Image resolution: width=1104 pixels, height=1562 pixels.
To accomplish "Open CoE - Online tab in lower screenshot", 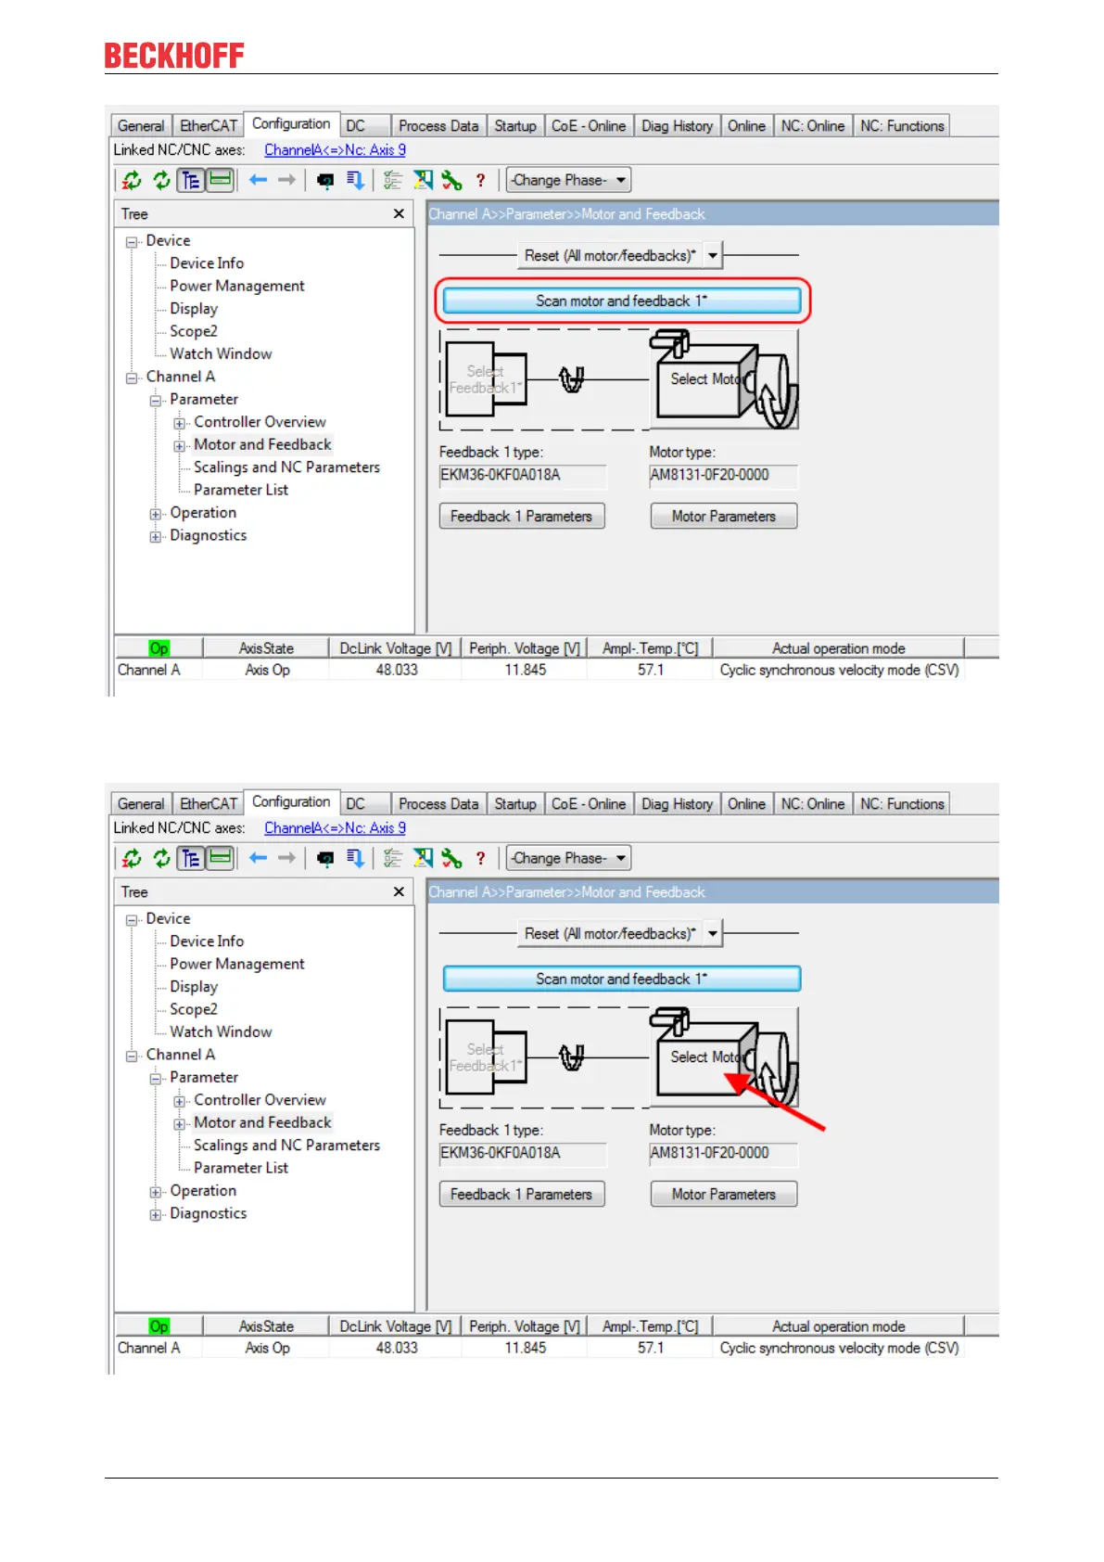I will (x=589, y=803).
